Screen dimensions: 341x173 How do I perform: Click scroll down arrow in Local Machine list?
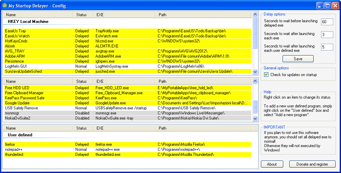255,72
